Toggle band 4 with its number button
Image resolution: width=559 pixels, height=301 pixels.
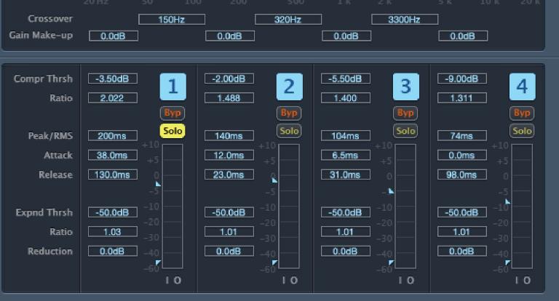523,87
